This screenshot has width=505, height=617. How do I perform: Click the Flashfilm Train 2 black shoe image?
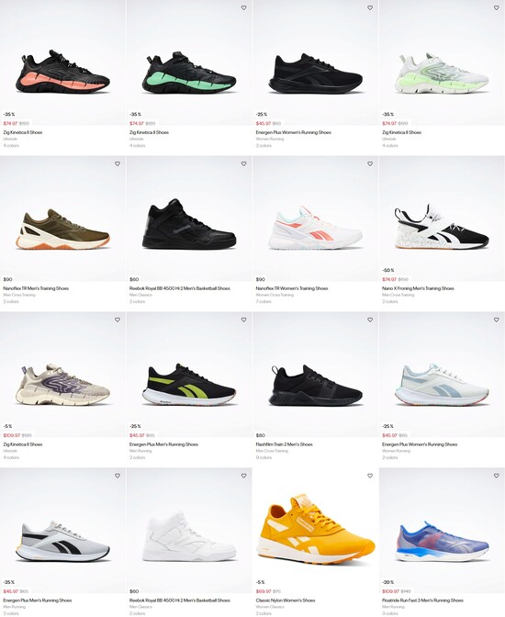[x=315, y=386]
